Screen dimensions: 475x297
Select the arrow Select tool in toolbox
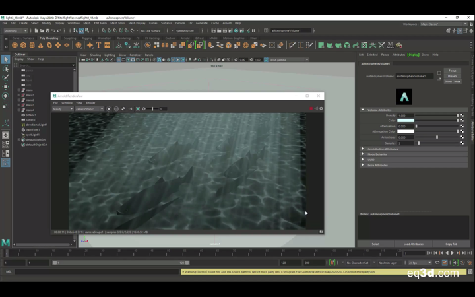5,60
